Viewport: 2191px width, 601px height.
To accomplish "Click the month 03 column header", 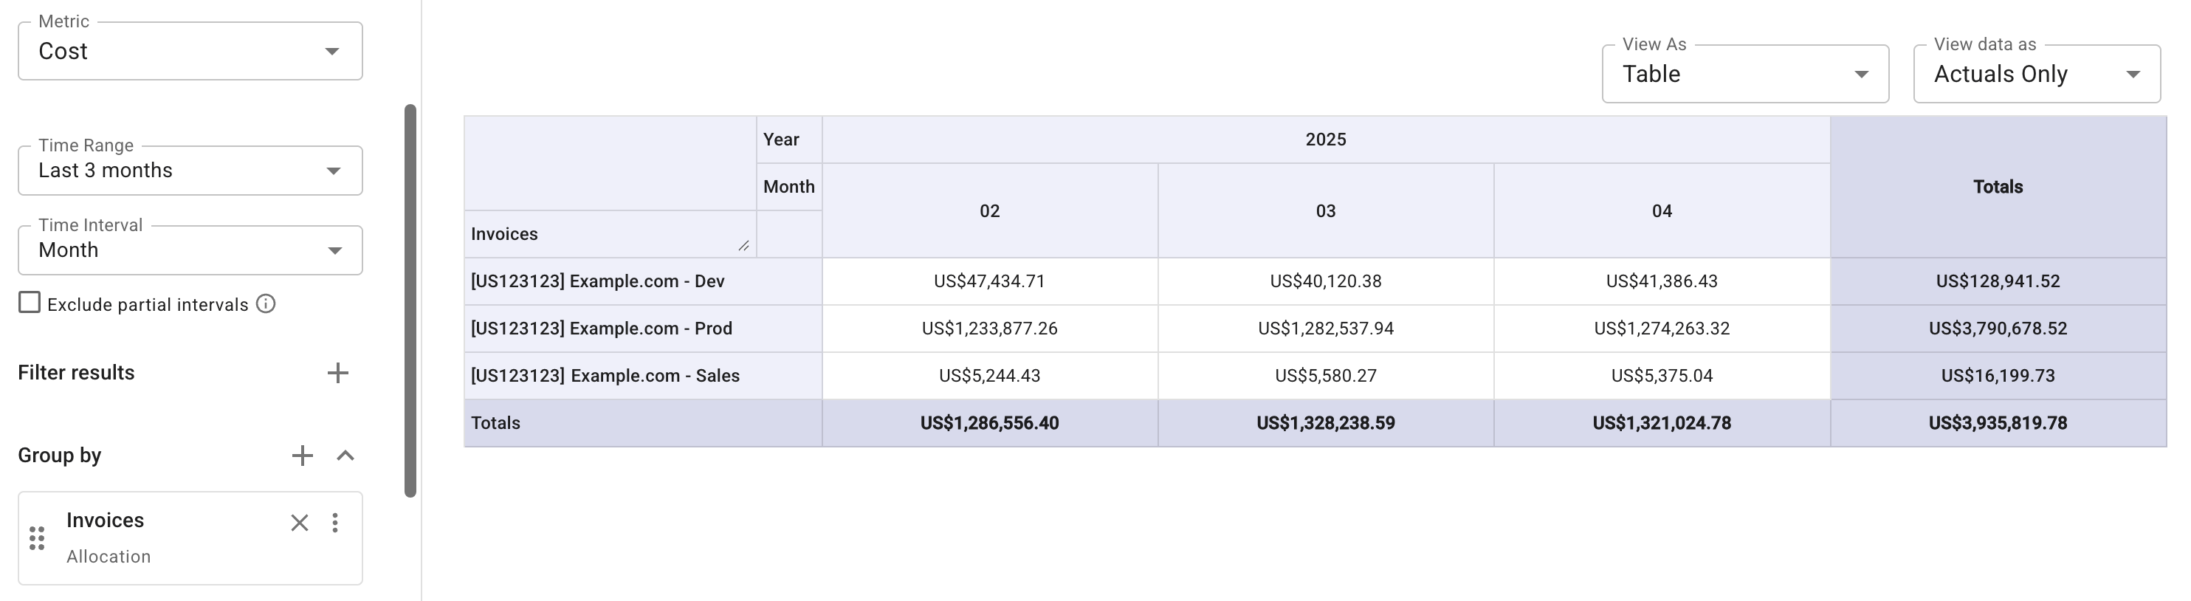I will click(x=1324, y=210).
